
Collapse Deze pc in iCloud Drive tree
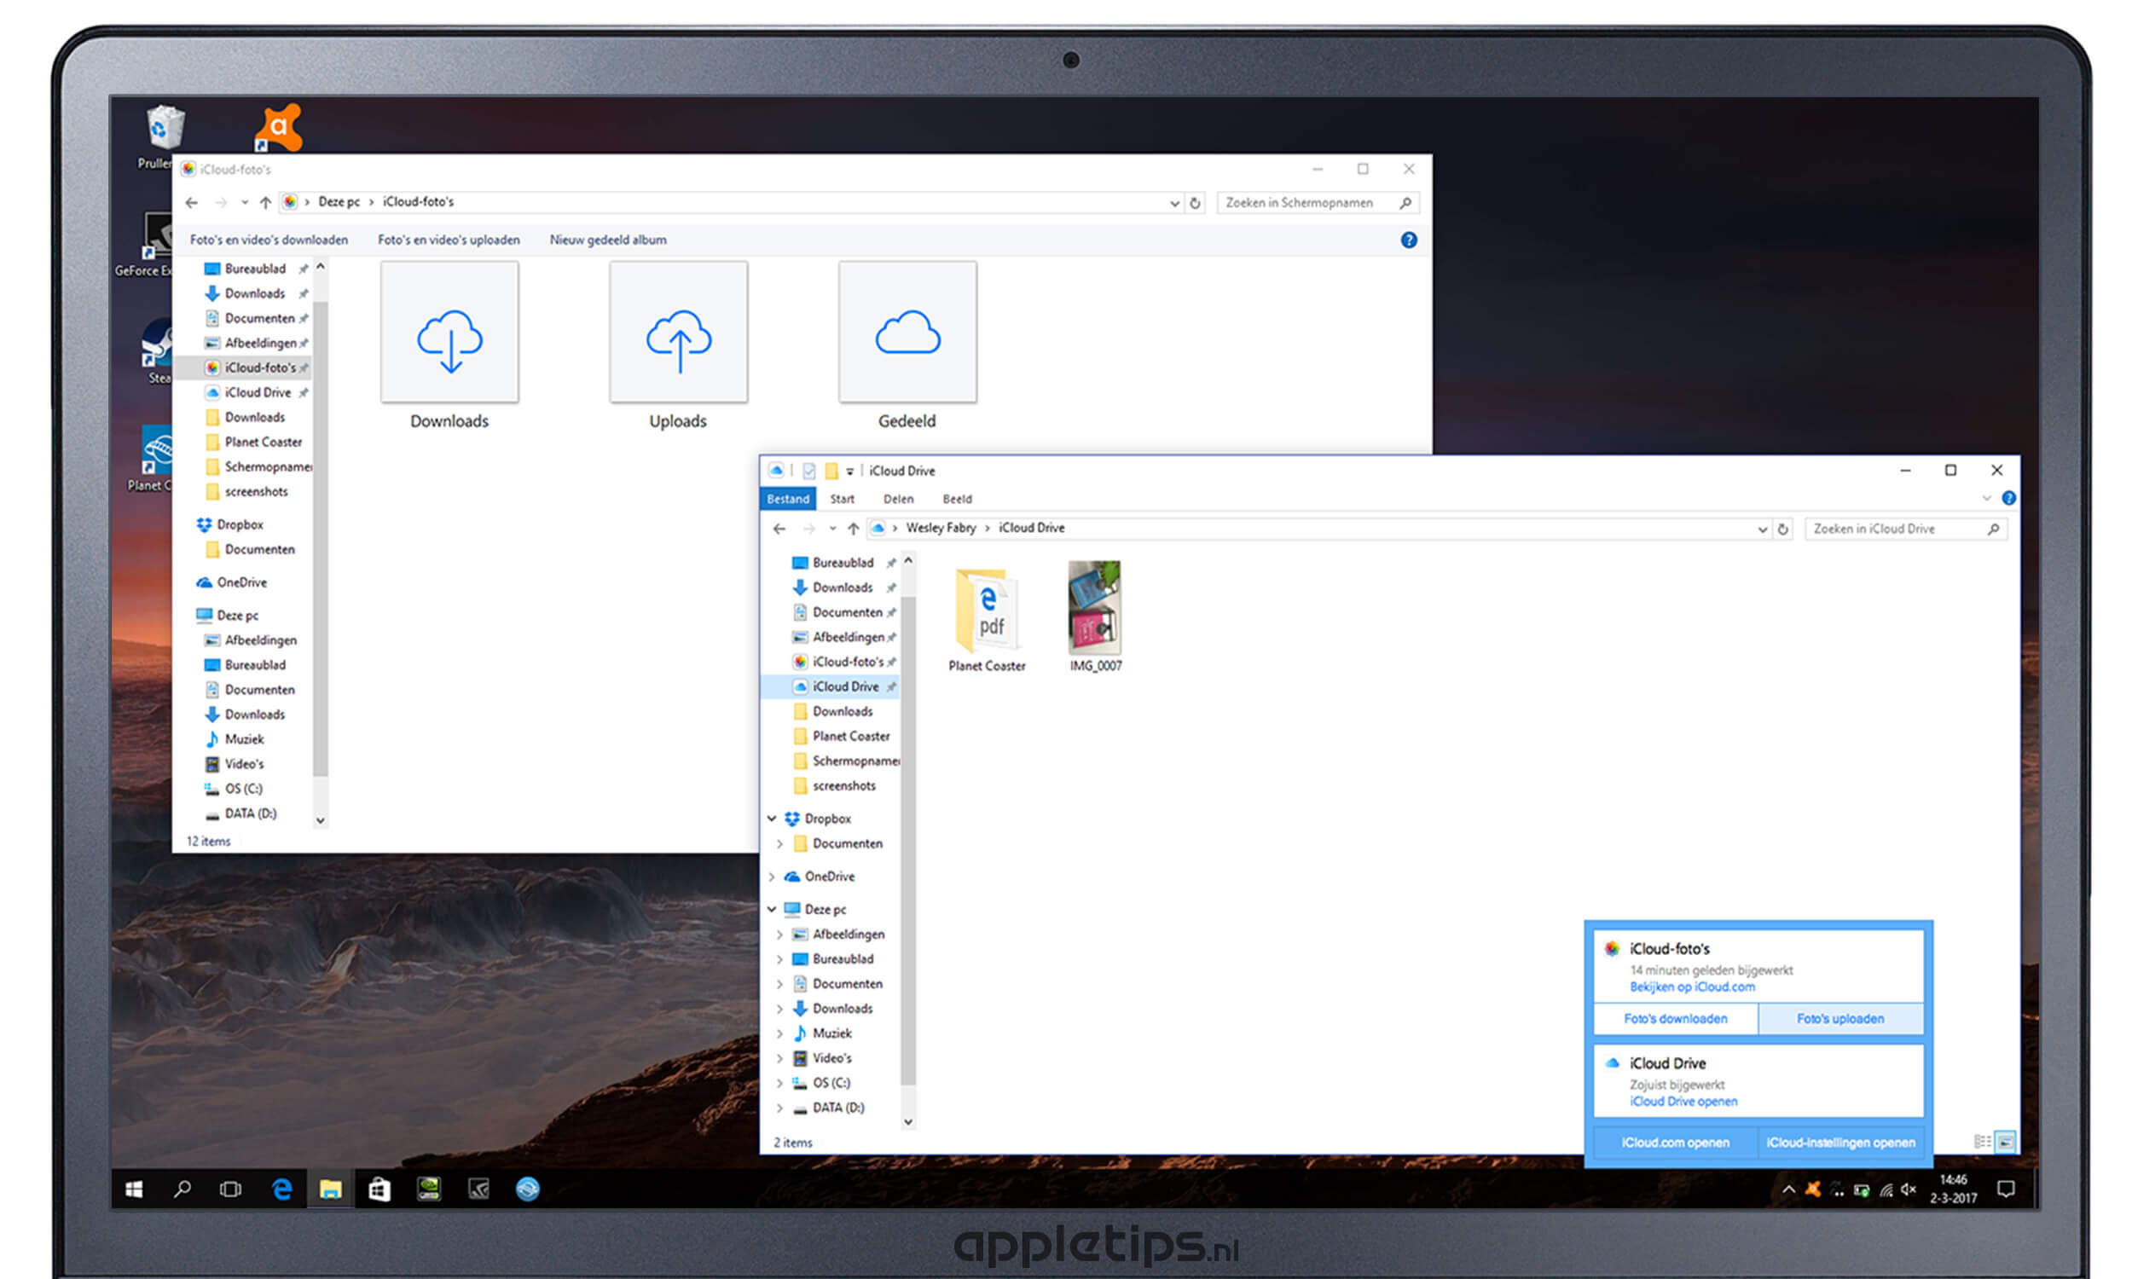coord(772,909)
